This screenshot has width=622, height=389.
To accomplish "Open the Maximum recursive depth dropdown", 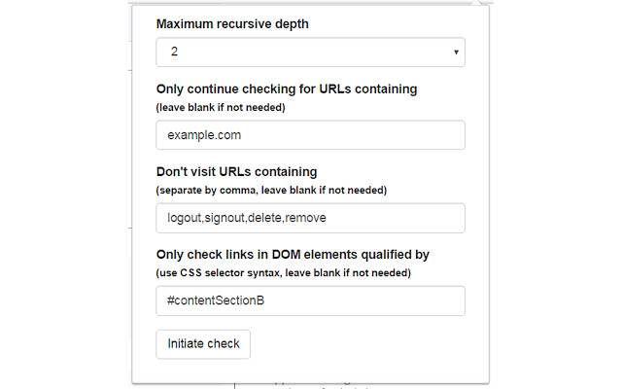I will [x=310, y=53].
